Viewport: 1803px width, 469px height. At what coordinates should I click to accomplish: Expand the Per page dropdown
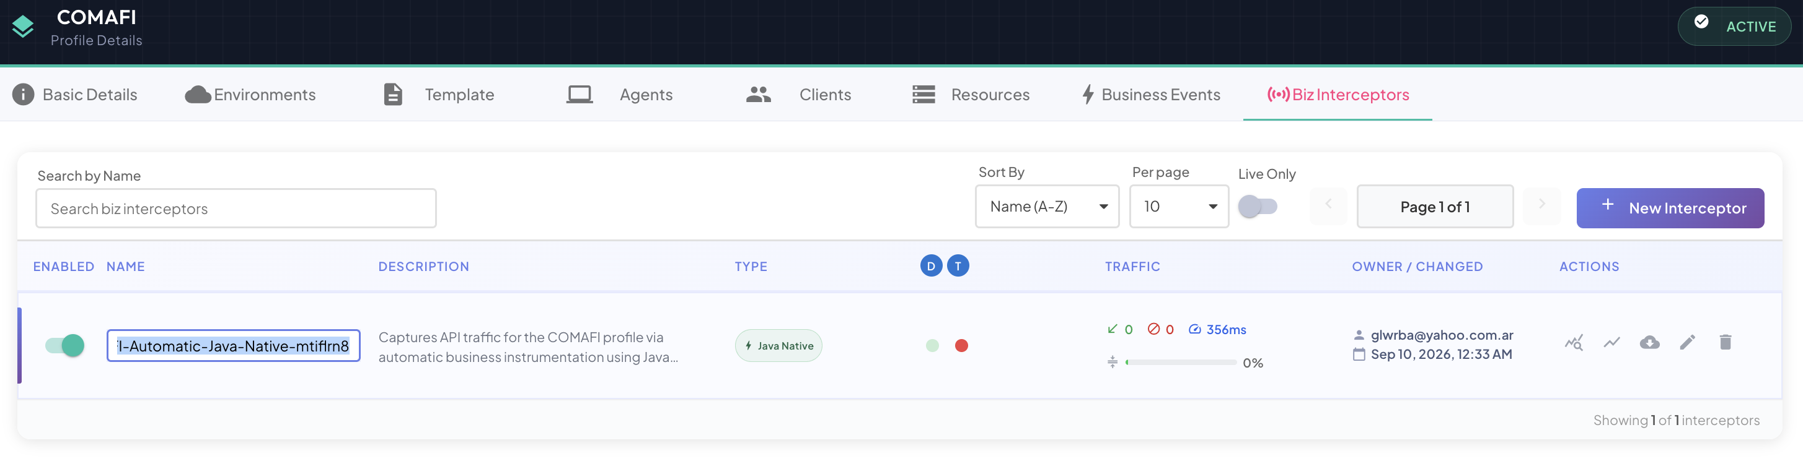coord(1179,207)
